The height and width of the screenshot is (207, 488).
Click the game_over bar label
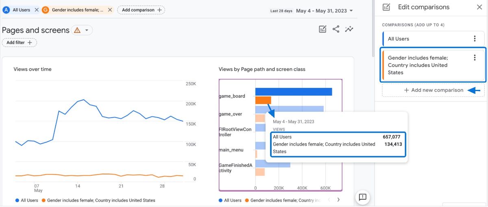[x=231, y=114]
